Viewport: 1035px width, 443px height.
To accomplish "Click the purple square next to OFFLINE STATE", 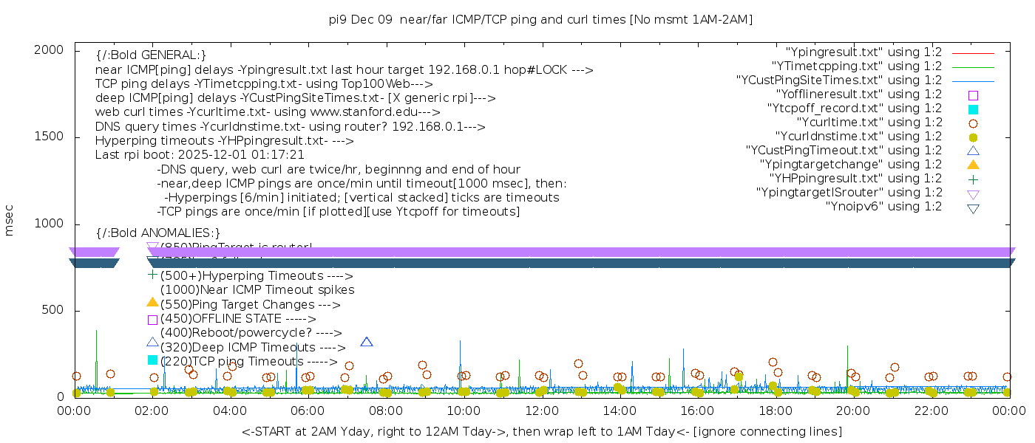I will [152, 319].
